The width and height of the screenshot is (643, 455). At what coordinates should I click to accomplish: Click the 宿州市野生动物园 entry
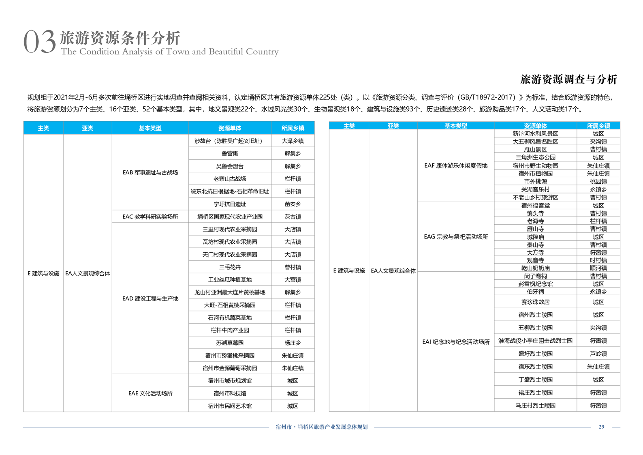pyautogui.click(x=535, y=165)
